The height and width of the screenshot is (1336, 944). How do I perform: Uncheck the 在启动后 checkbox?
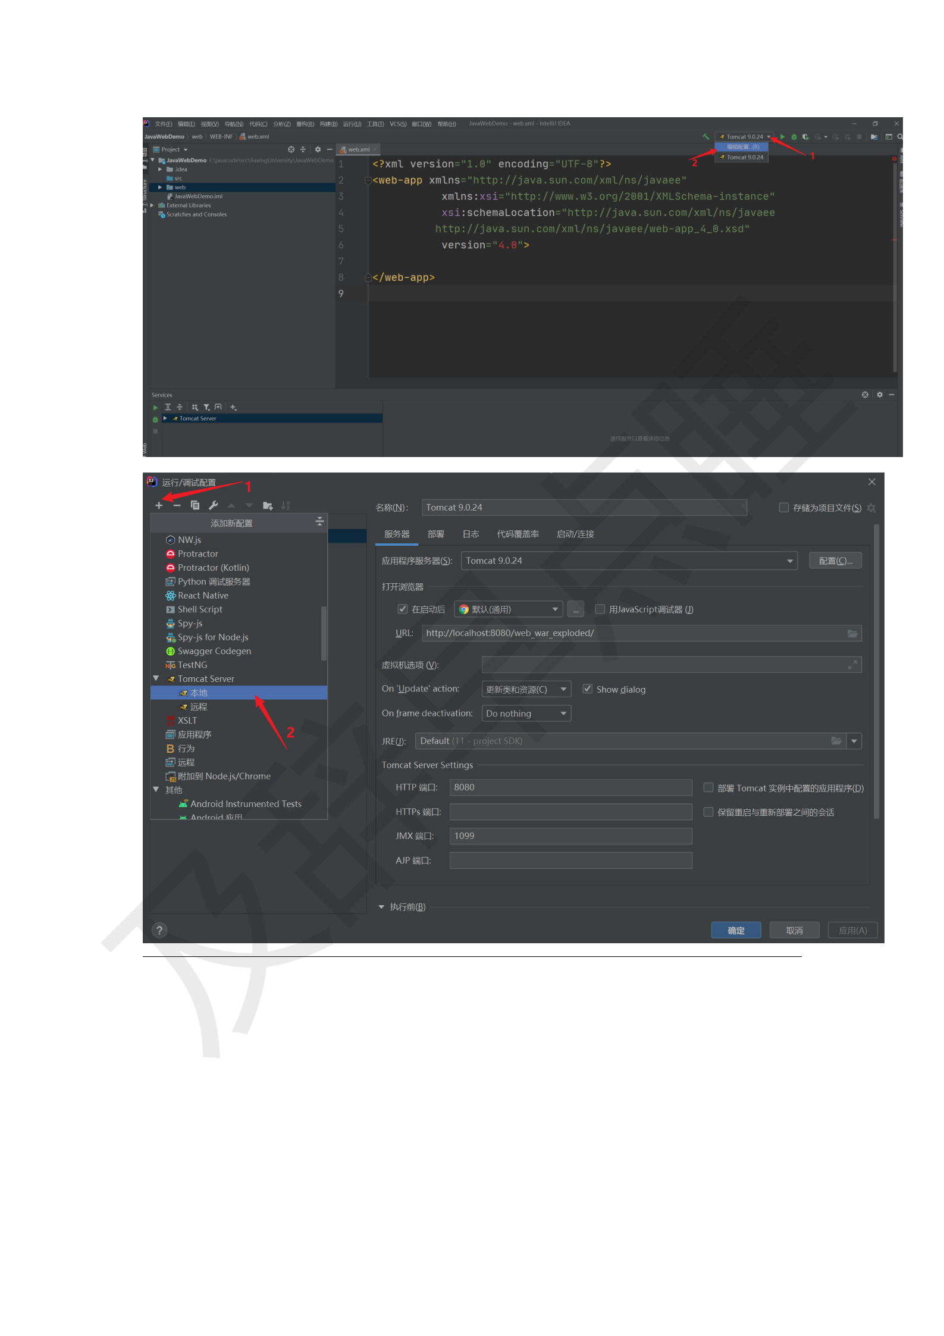[x=403, y=609]
